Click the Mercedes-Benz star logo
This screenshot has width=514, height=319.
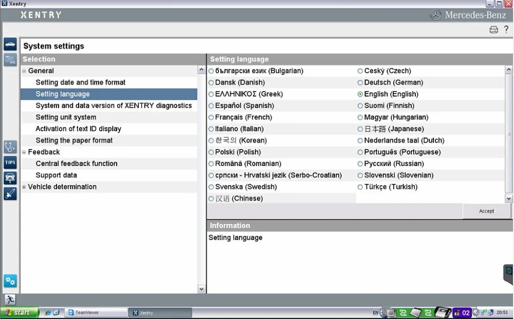click(x=436, y=15)
